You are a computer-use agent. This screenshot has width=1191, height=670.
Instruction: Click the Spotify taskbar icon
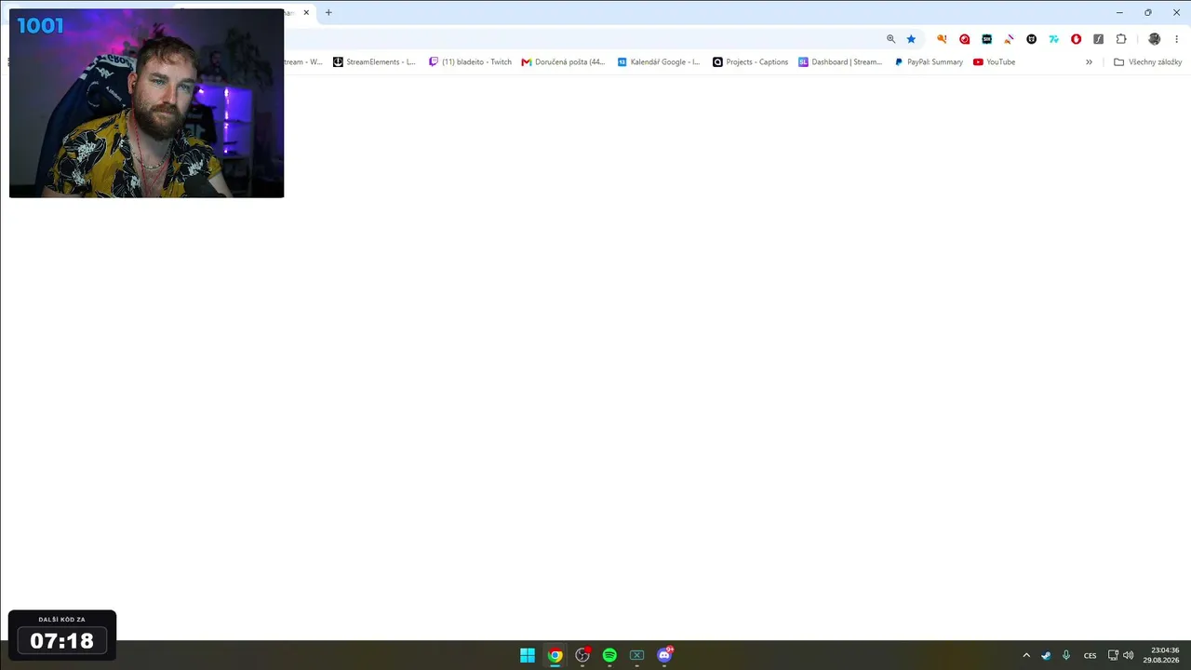(x=609, y=655)
